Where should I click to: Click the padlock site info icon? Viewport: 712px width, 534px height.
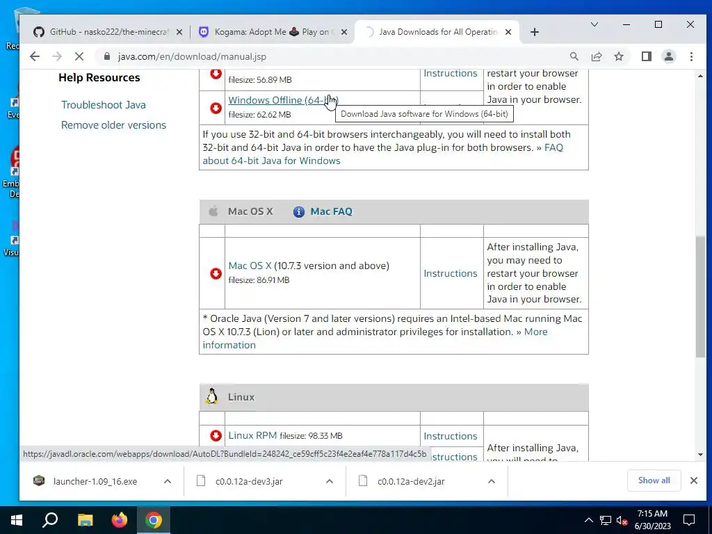(106, 56)
